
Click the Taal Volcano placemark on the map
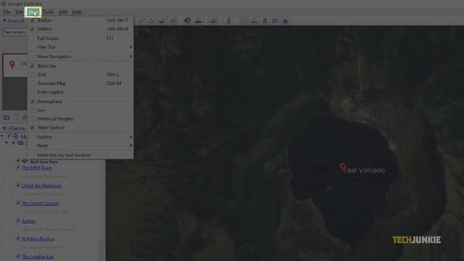point(342,166)
